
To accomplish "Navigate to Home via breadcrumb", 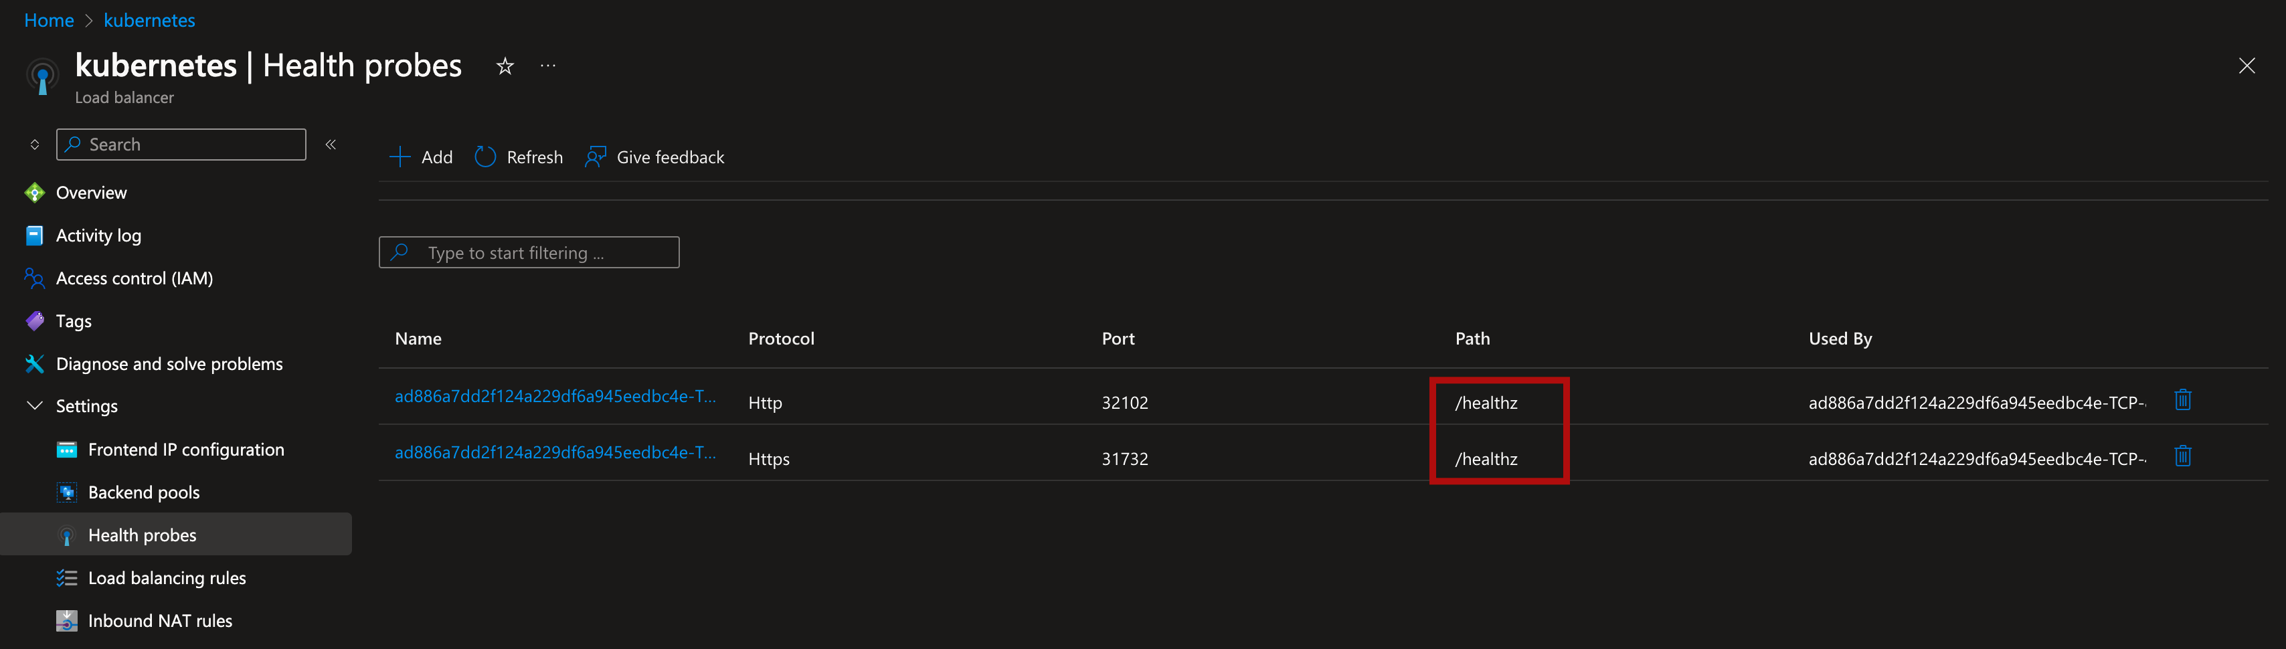I will (49, 19).
